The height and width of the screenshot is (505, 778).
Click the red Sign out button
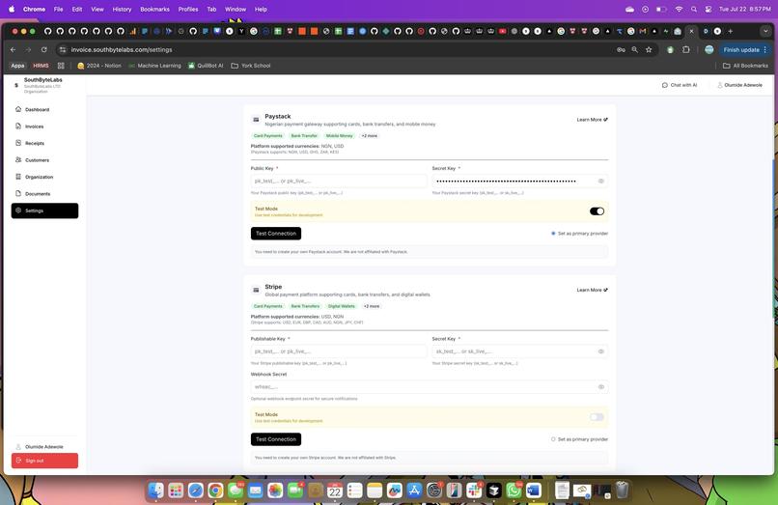pos(44,461)
